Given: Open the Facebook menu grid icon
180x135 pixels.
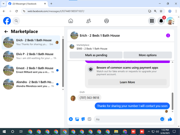Looking at the screenshot, I should tap(152, 21).
